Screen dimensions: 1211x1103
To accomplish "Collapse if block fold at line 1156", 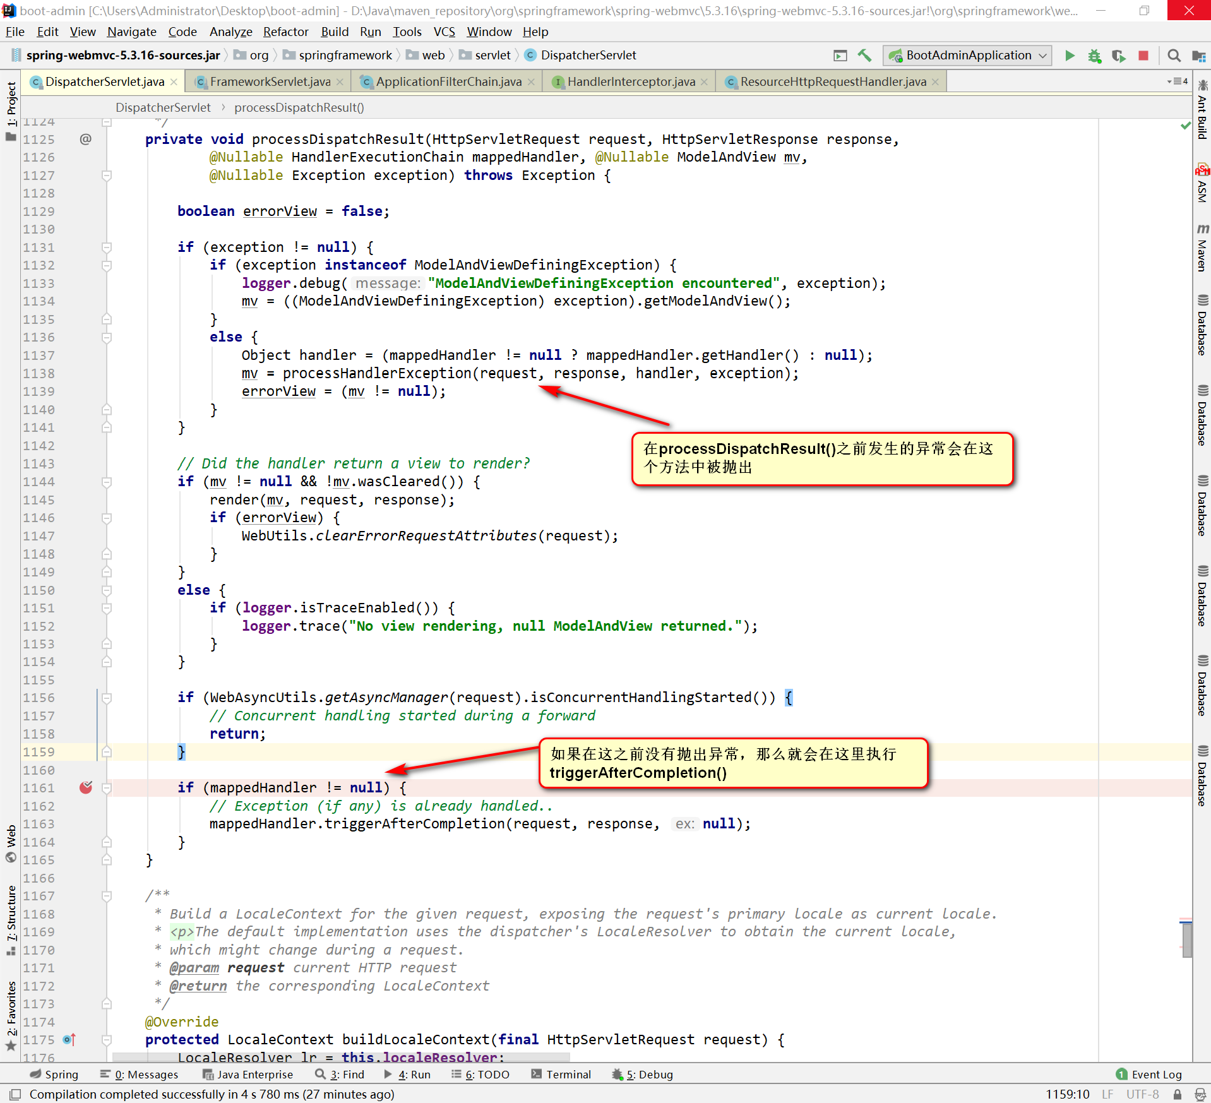I will click(x=107, y=698).
